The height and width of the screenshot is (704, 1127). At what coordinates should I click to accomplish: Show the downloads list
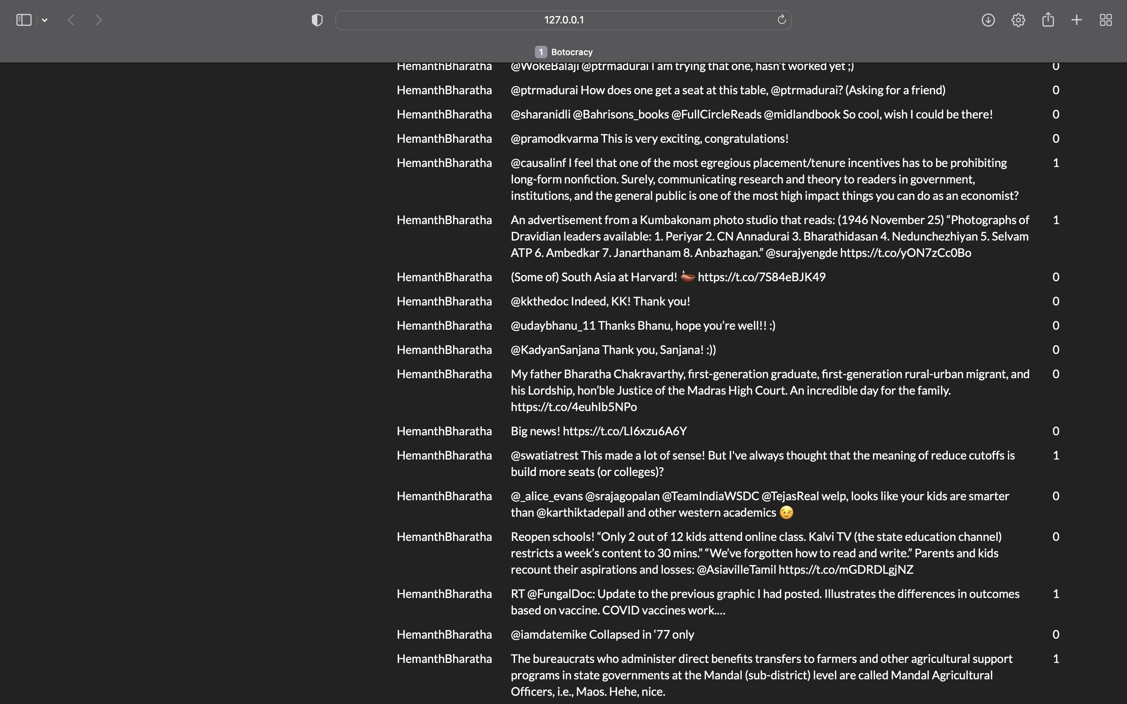pyautogui.click(x=988, y=20)
